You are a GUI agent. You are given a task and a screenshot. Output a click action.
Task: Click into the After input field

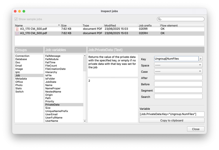point(178,78)
